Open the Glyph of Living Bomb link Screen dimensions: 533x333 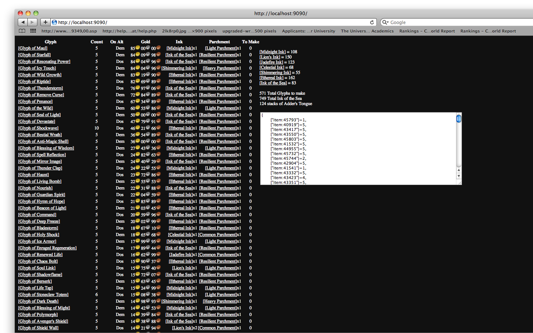click(x=40, y=181)
